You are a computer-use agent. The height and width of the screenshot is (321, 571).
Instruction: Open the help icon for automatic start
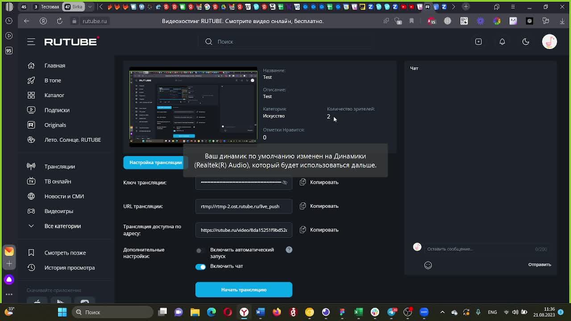(289, 250)
